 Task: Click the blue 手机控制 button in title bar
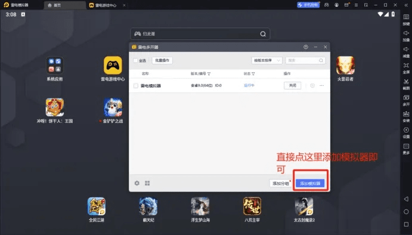(308, 5)
